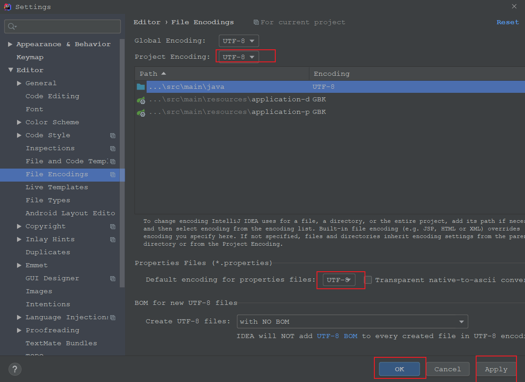Select File Types in the settings tree
This screenshot has width=525, height=382.
[x=48, y=200]
